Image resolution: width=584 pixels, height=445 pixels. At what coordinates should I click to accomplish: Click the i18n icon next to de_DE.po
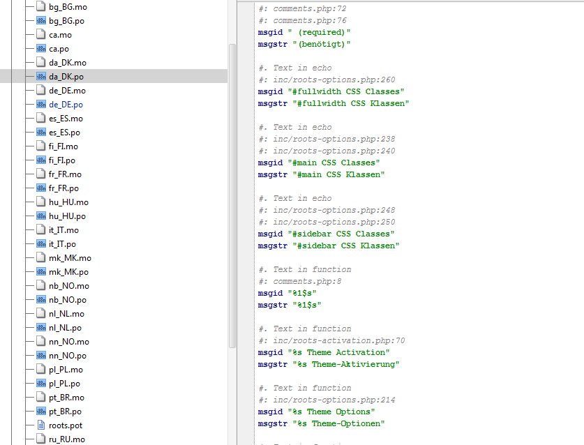tap(40, 105)
